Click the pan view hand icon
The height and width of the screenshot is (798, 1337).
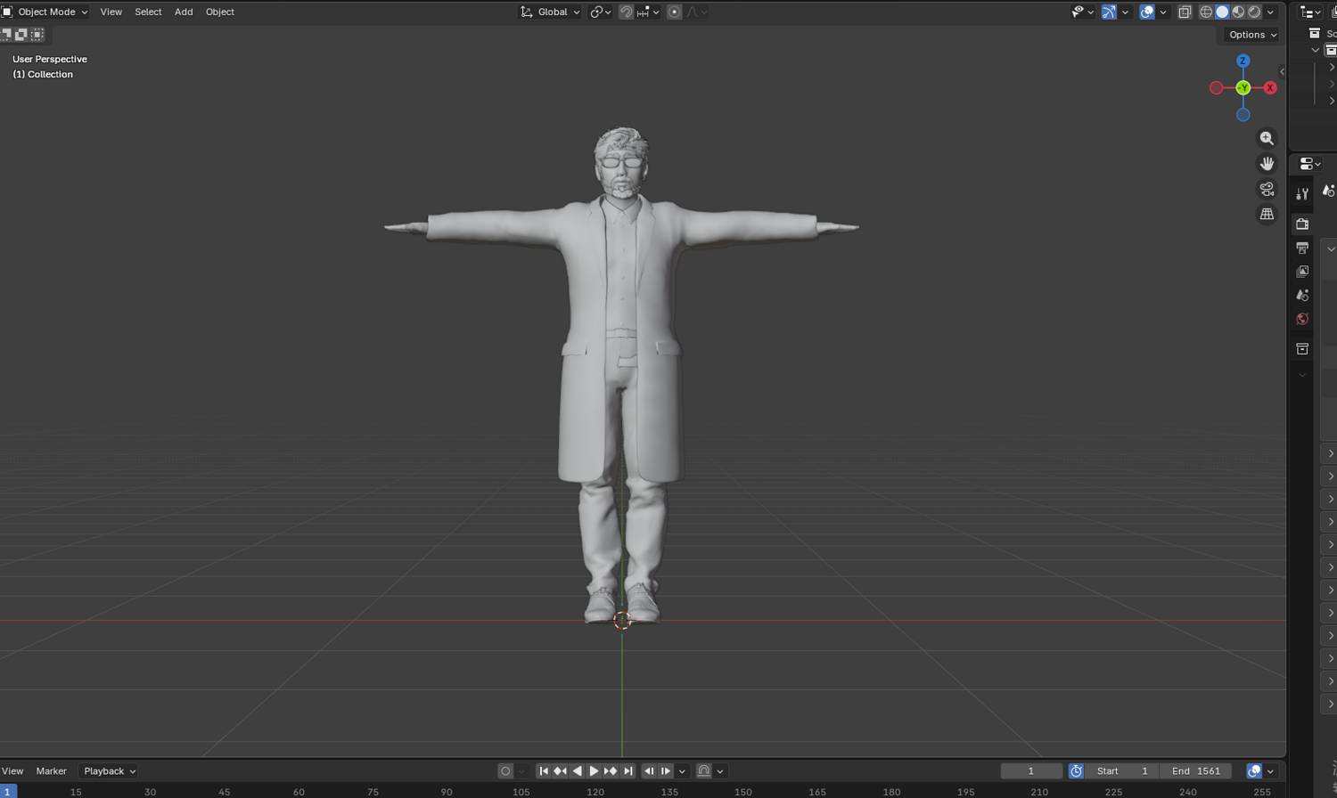point(1267,163)
